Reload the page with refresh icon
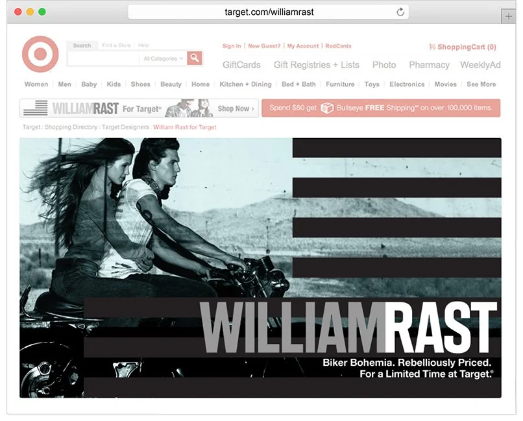The image size is (523, 421). 400,12
